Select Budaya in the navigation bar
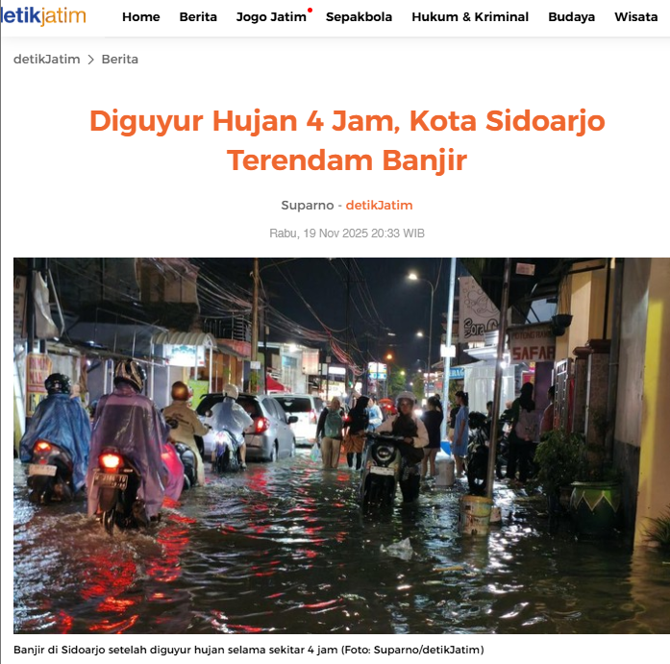 pyautogui.click(x=571, y=16)
